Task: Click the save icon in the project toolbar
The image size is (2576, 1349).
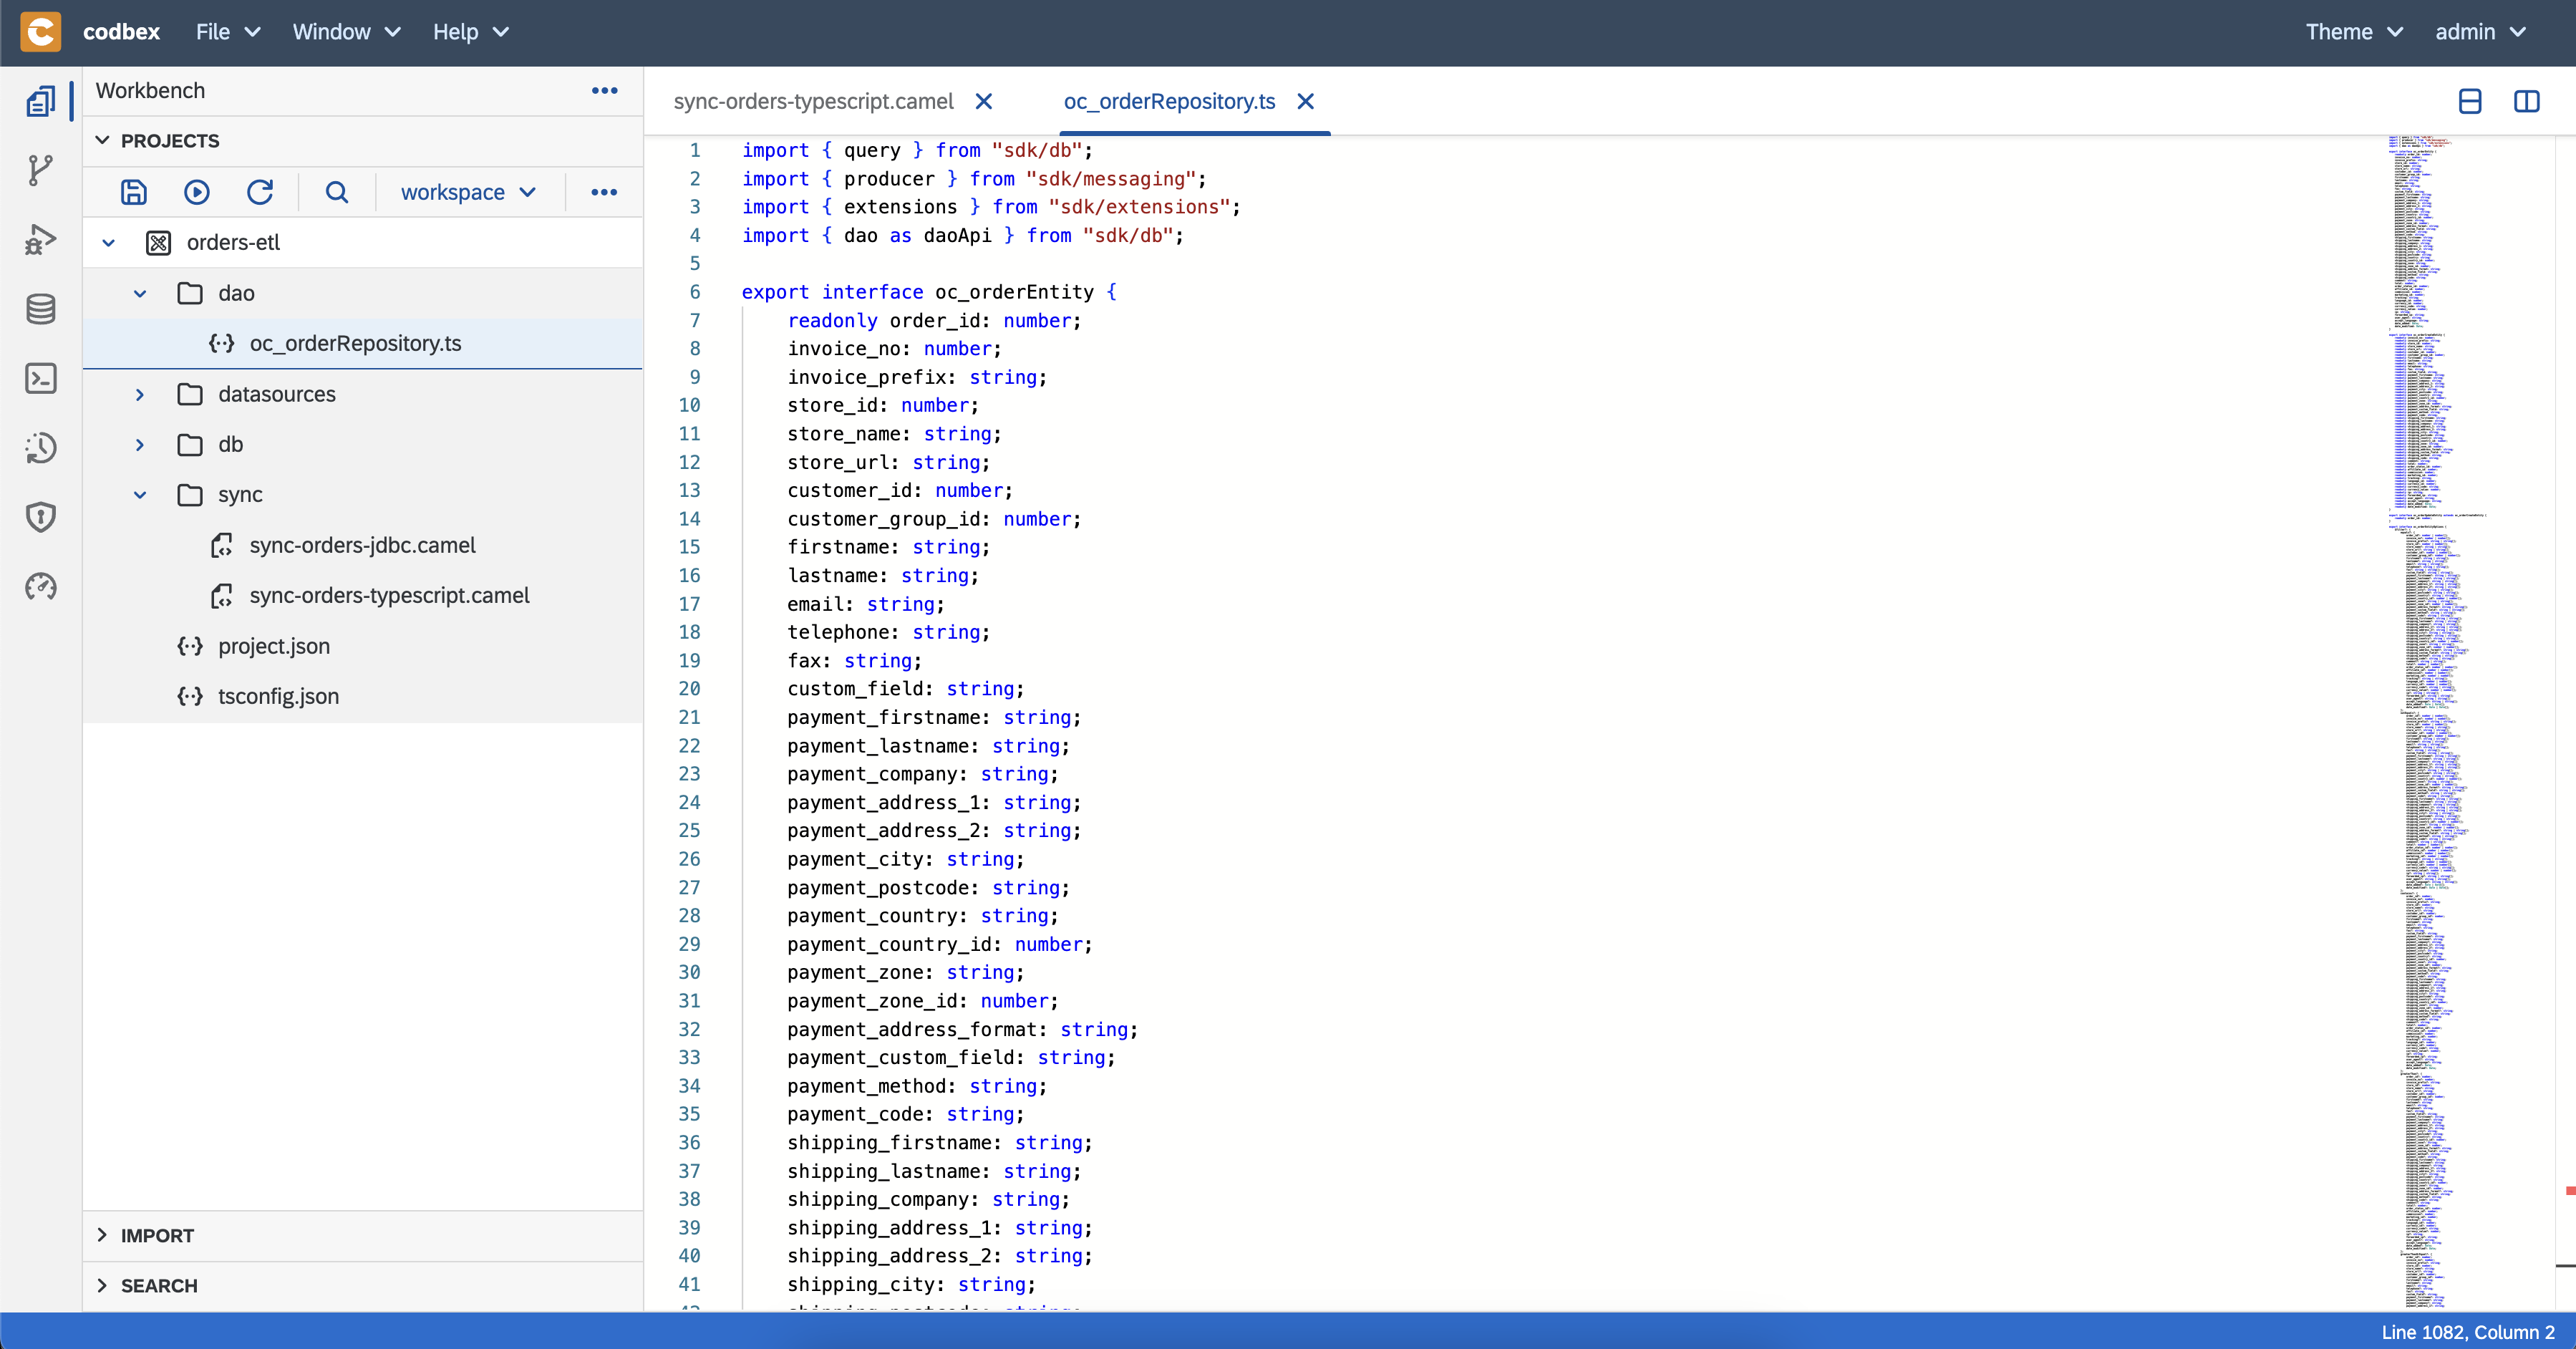Action: (133, 190)
